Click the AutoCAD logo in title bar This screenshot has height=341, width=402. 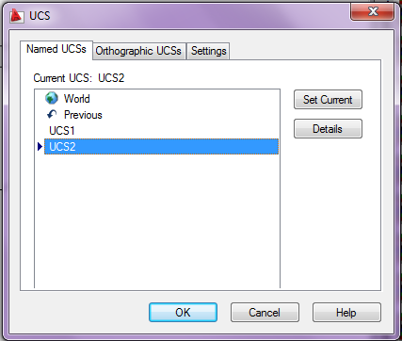[x=17, y=16]
